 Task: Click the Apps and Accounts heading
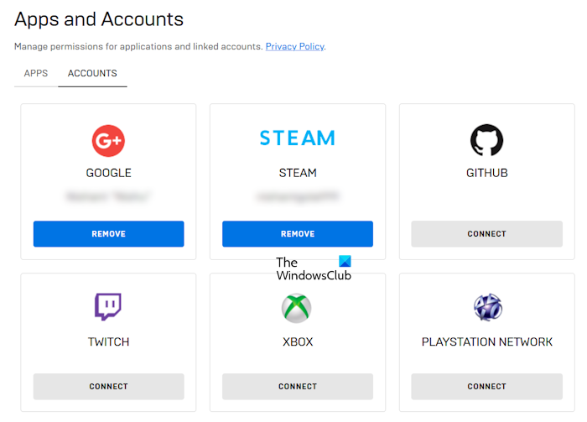99,18
